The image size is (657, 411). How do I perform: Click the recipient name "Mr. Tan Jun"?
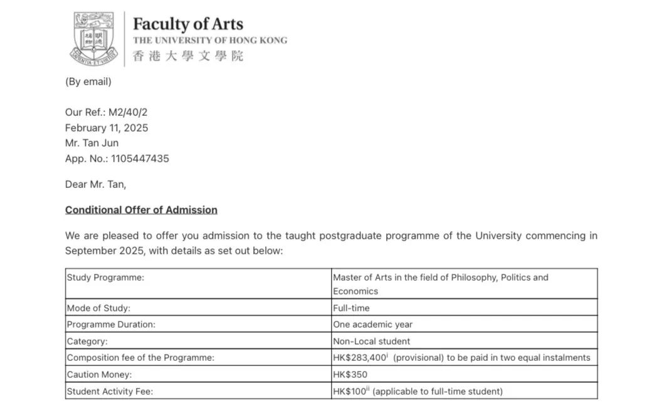pyautogui.click(x=92, y=143)
